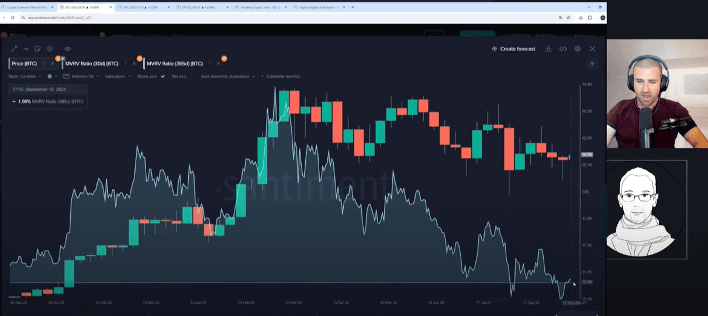Toggle the Show axis checkbox

163,77
